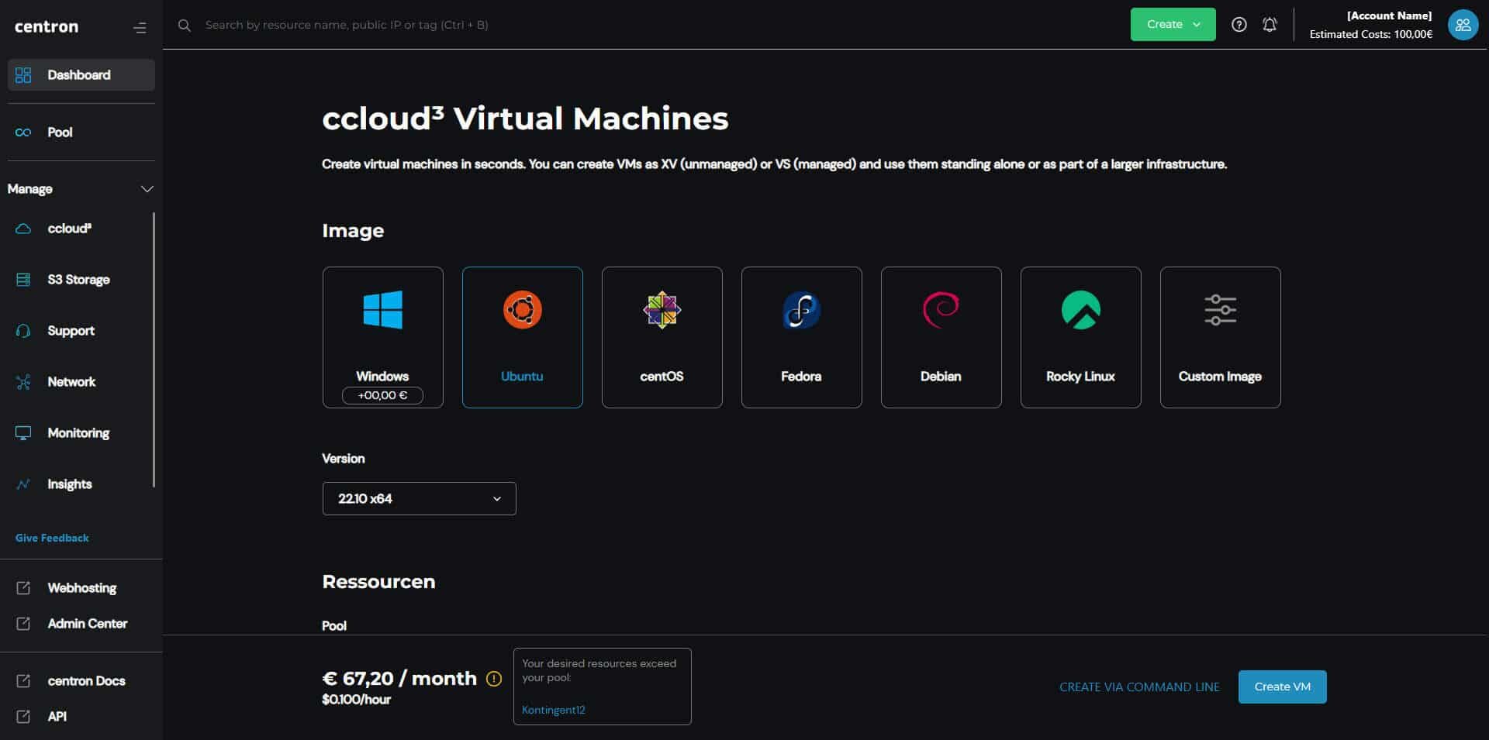This screenshot has height=740, width=1489.
Task: Click the centron logo
Action: (47, 27)
